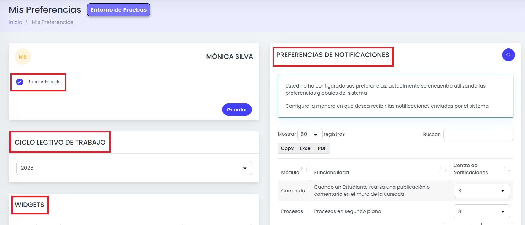
Task: Click the refresh notifications preferences icon
Action: [x=508, y=55]
